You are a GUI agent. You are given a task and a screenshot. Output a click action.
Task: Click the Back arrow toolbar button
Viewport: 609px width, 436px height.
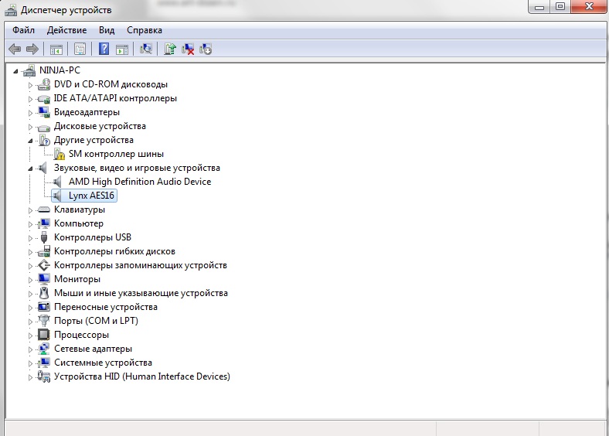point(15,49)
